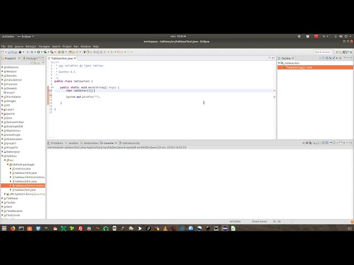
Task: Open the Source menu
Action: click(x=19, y=46)
